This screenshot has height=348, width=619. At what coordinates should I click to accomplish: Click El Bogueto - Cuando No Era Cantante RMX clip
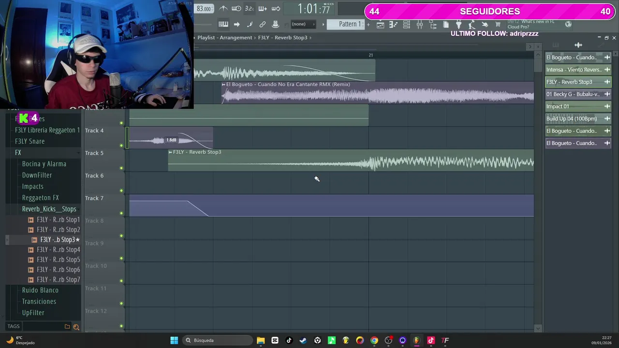tap(377, 92)
